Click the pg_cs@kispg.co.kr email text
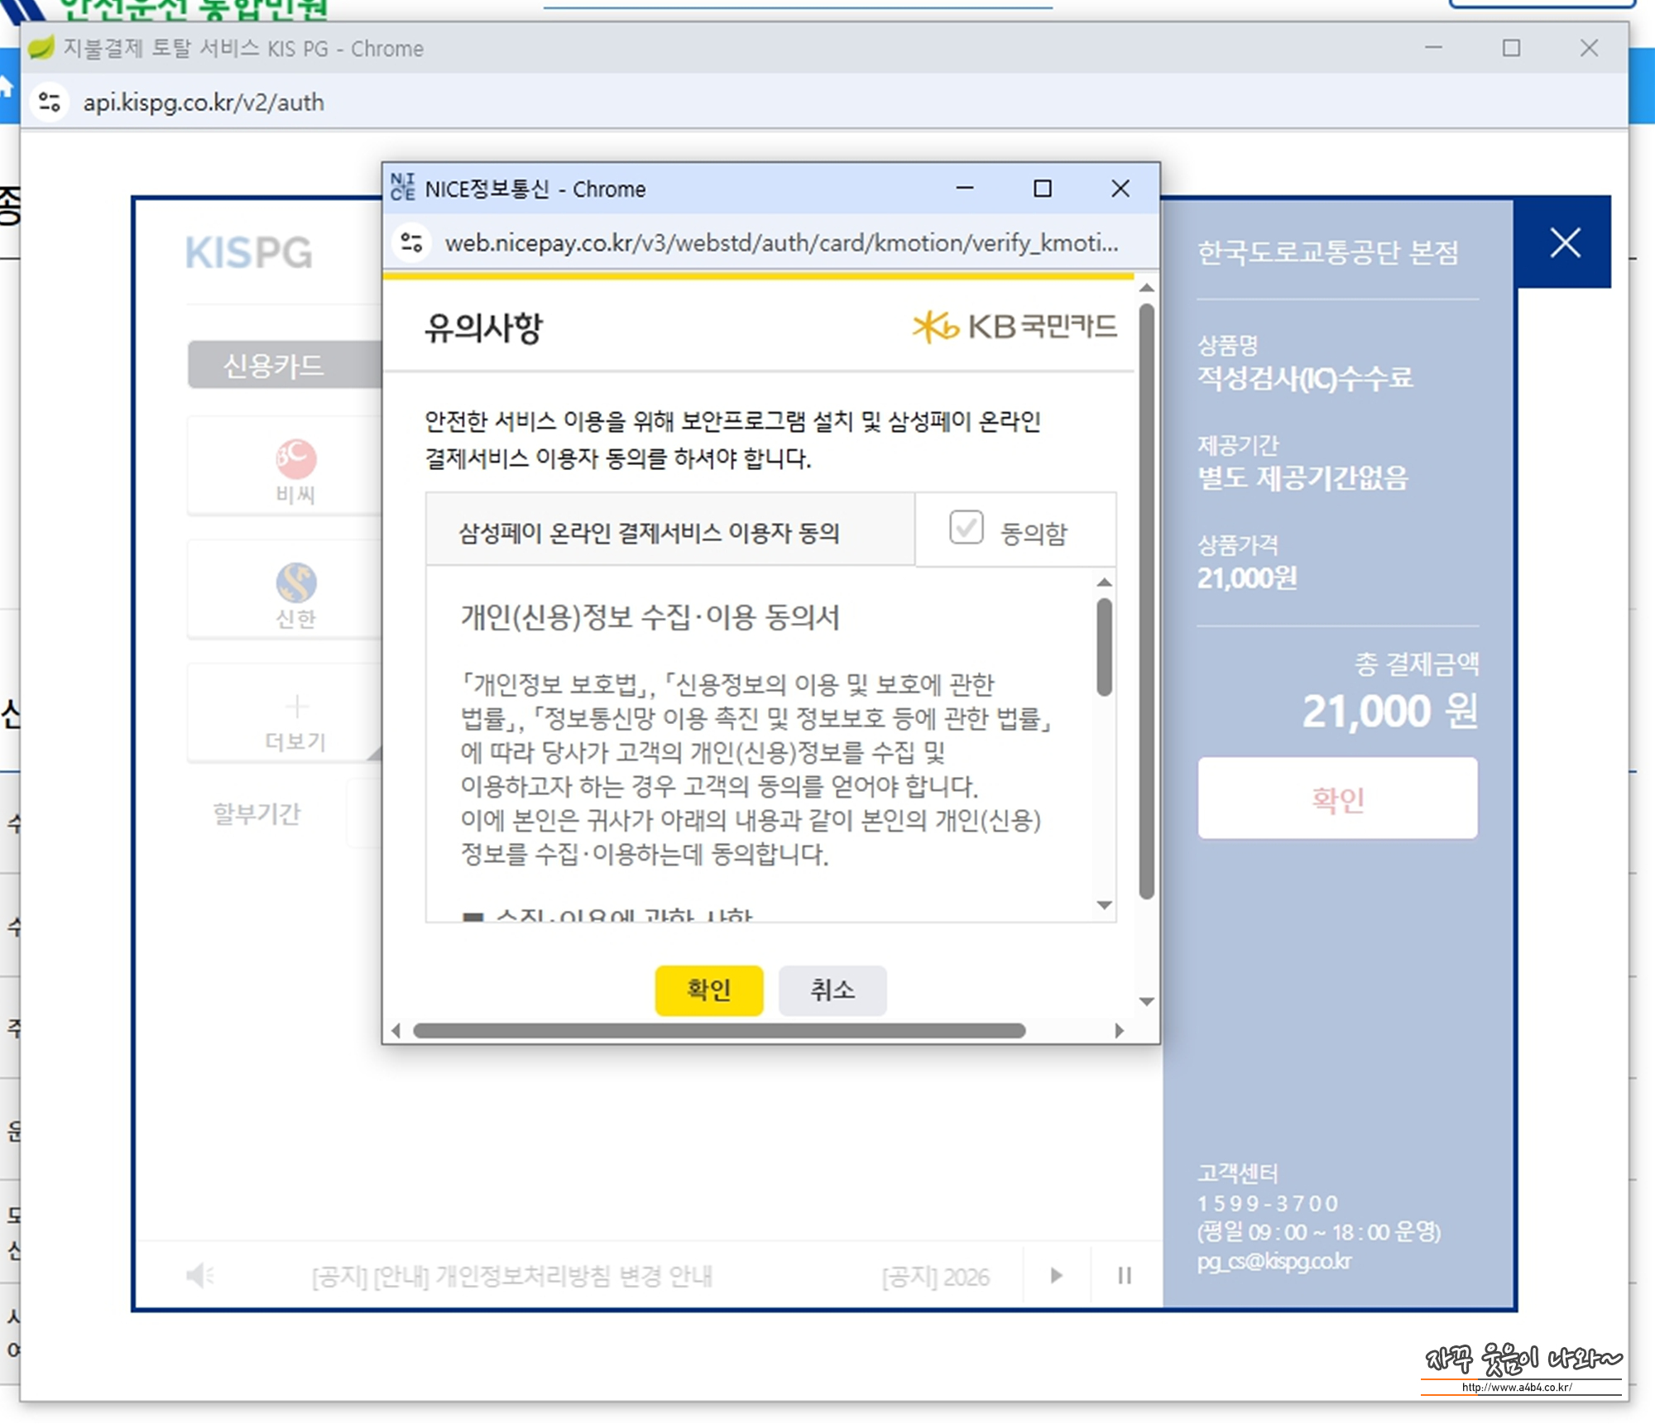 click(1274, 1261)
